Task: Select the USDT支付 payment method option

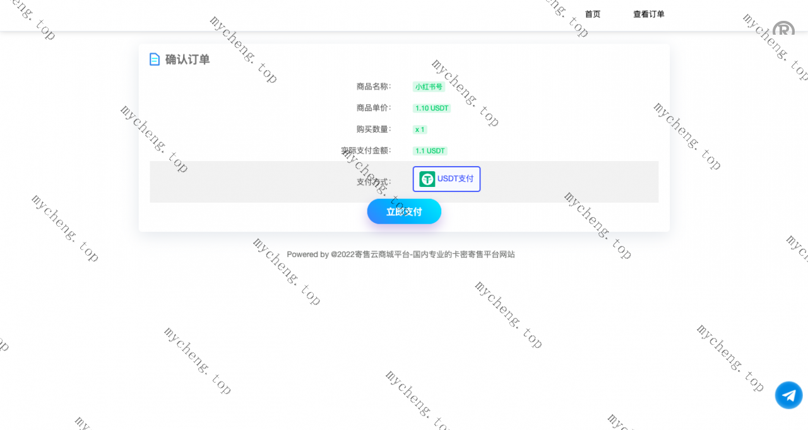Action: (x=446, y=179)
